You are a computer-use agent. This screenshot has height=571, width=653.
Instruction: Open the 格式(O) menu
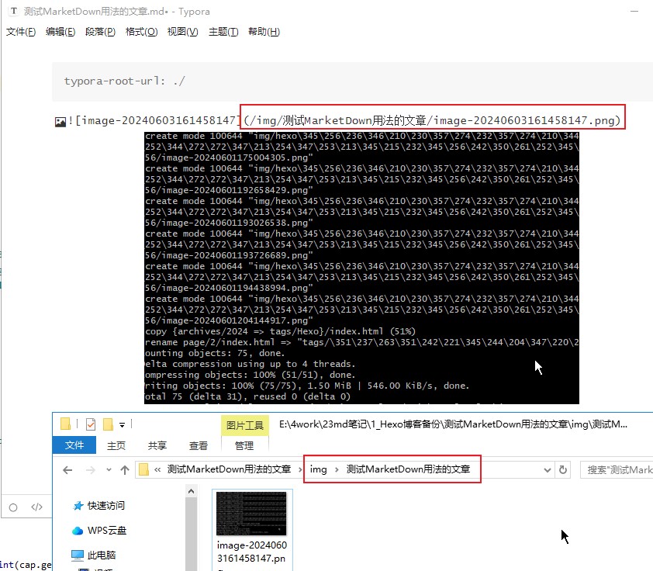[x=142, y=32]
